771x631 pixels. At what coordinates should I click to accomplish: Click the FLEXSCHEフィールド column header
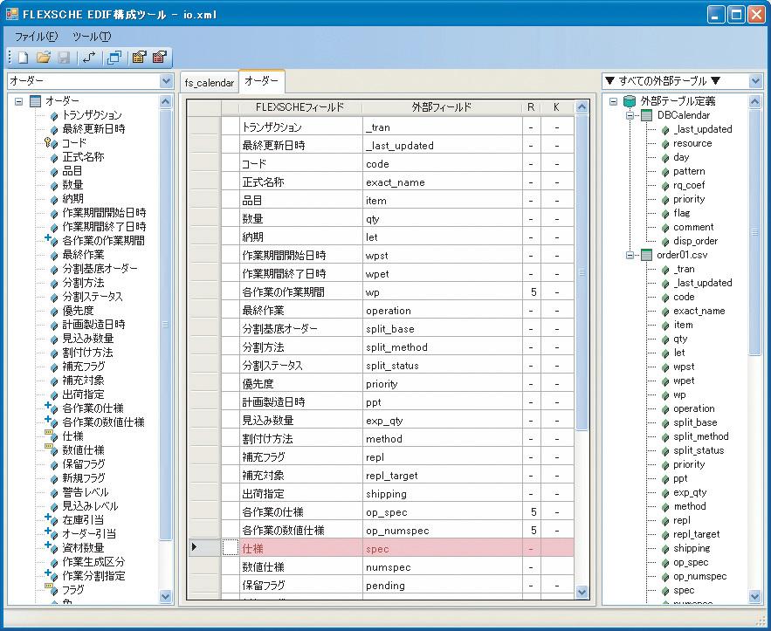(x=300, y=107)
